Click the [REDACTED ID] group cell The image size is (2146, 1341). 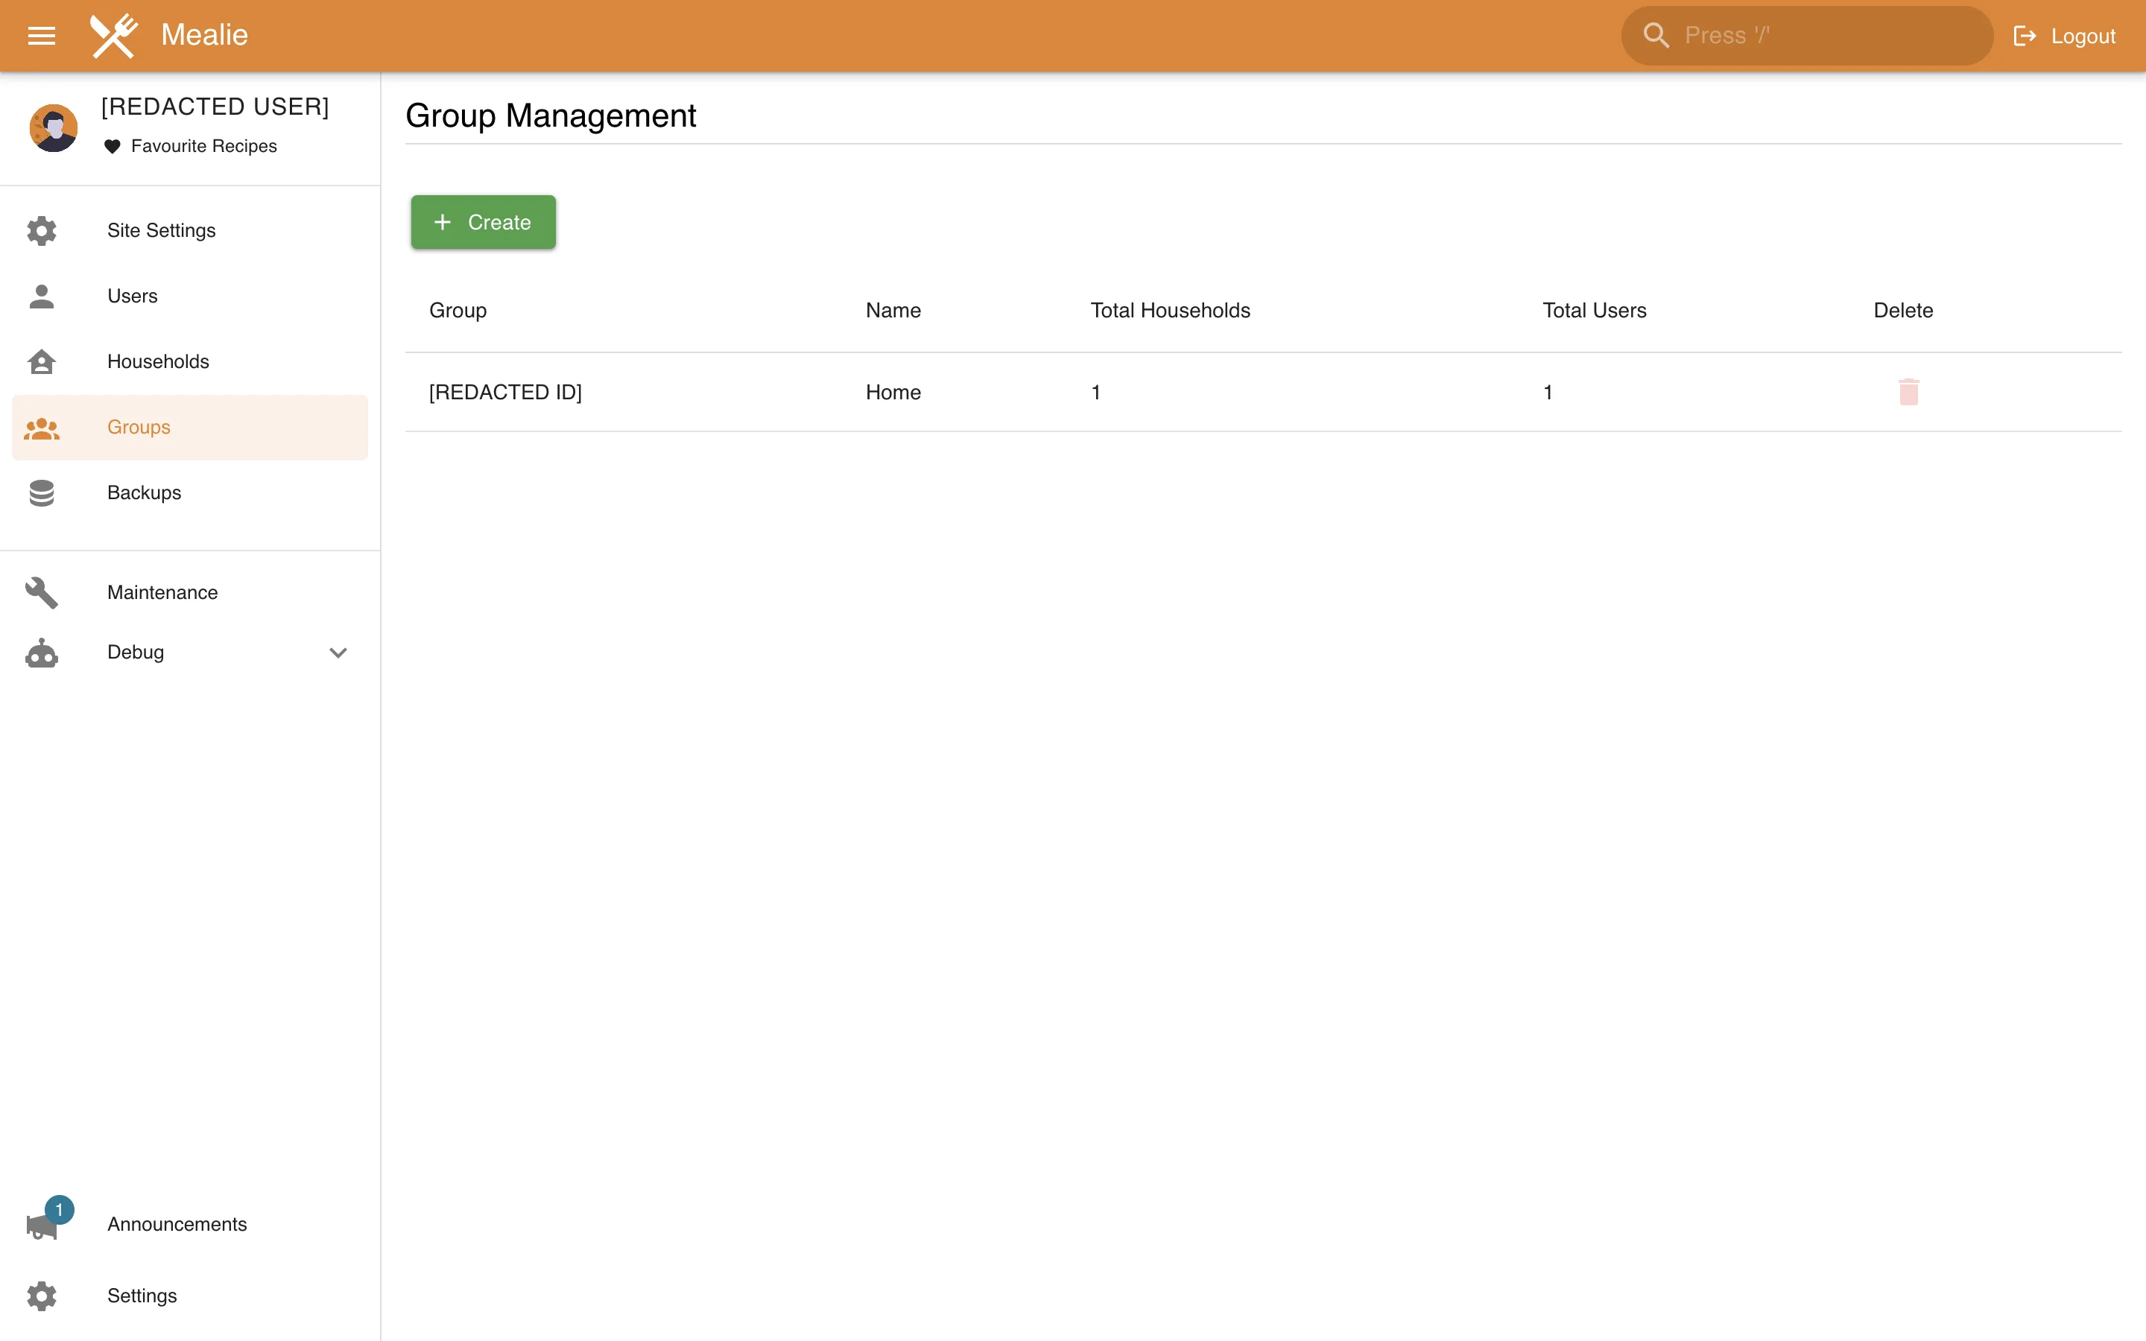pos(505,392)
